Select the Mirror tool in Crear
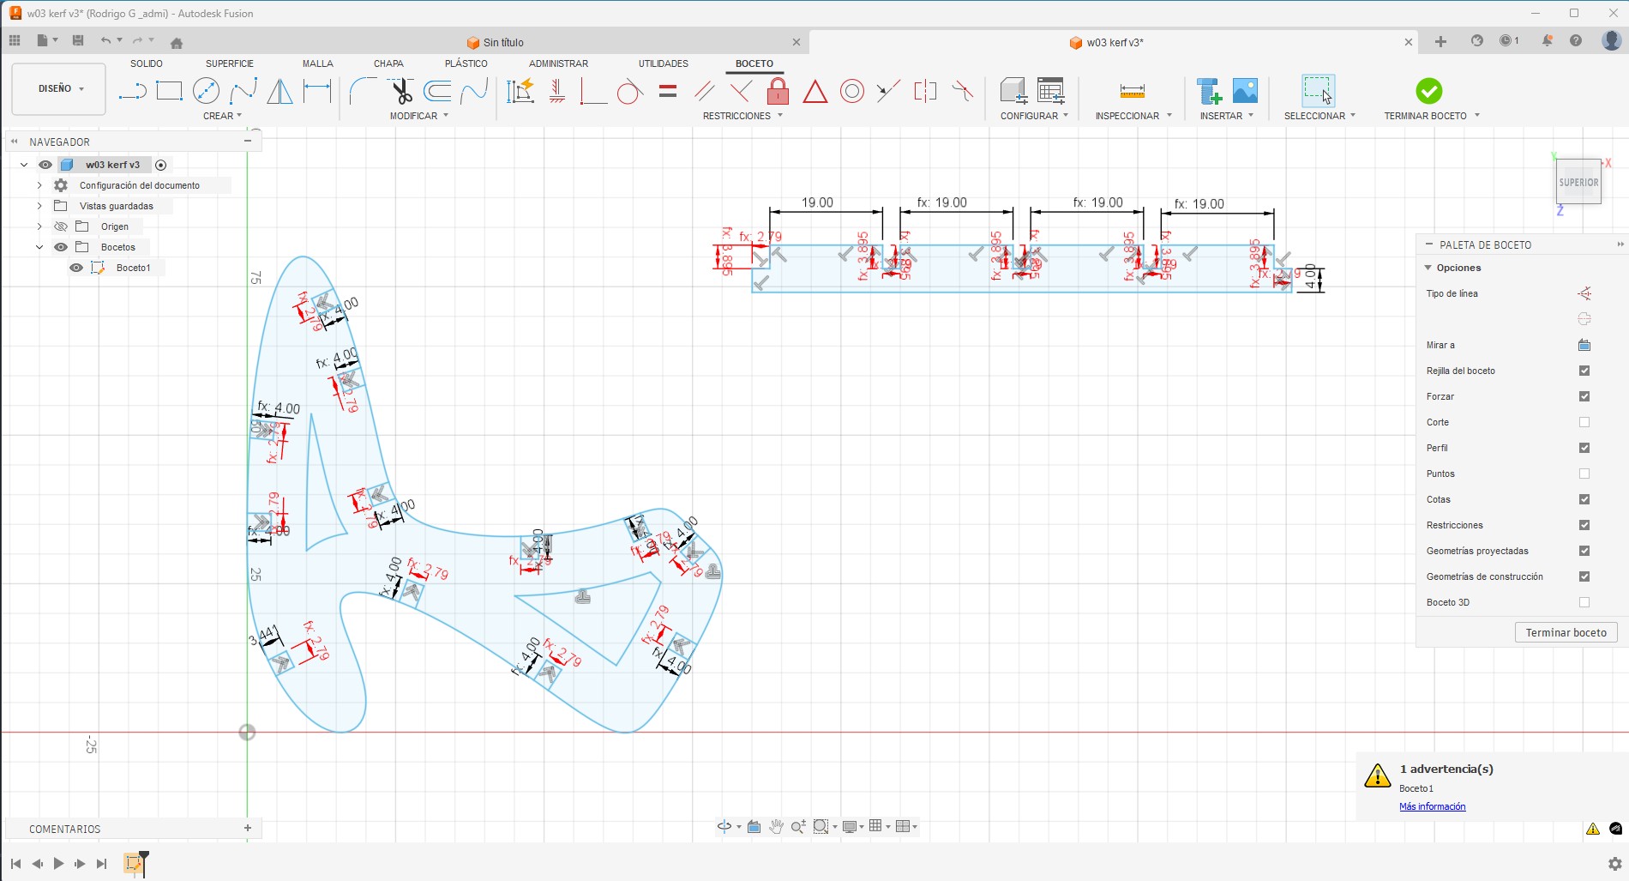1629x881 pixels. pyautogui.click(x=280, y=91)
